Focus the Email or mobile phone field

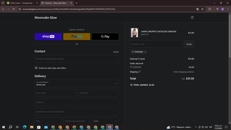[x=77, y=59]
